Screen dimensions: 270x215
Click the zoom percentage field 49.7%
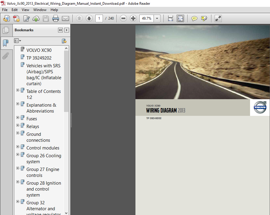point(146,18)
